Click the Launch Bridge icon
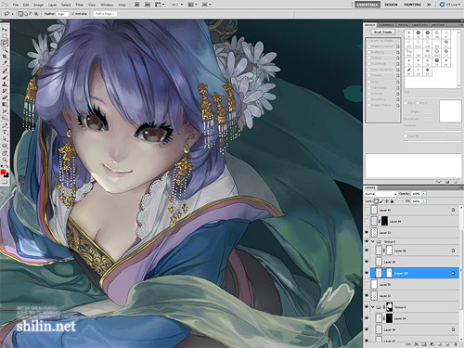This screenshot has width=464, height=348. 136,5
